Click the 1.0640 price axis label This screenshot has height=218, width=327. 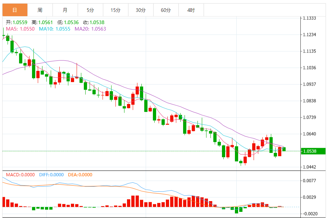pyautogui.click(x=309, y=134)
